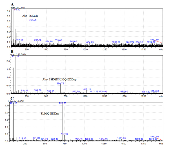169x145 pixels.
Task: Select the 845,60 peak label in panel A
Action: click(x=73, y=42)
